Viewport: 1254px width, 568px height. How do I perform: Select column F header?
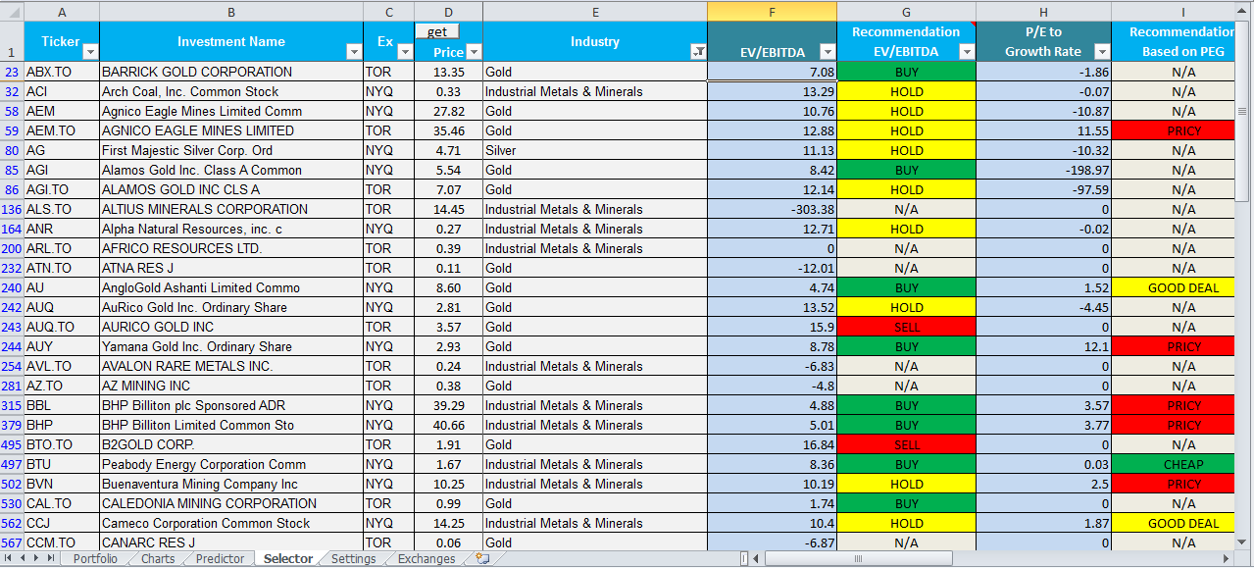(x=772, y=12)
